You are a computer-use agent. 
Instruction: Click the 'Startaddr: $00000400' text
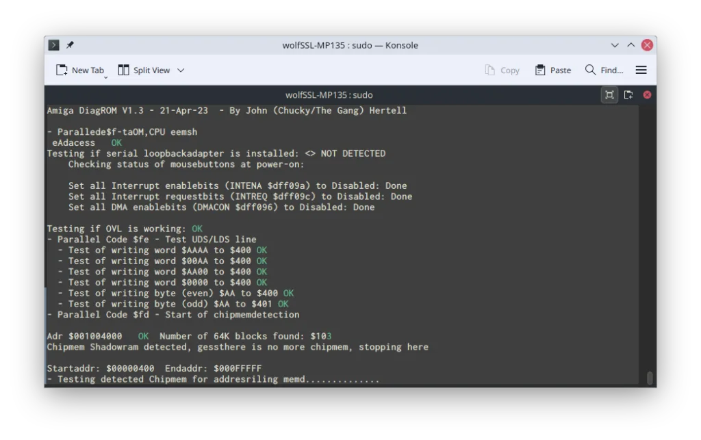pos(101,368)
